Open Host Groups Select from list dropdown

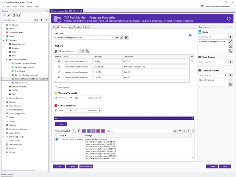213,62
